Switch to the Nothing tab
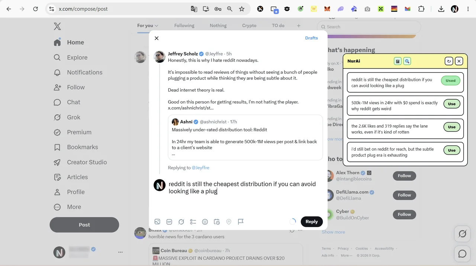476x266 pixels. tap(218, 26)
